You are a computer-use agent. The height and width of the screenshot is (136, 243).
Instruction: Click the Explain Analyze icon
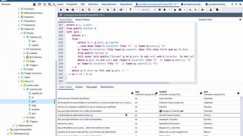point(180,10)
